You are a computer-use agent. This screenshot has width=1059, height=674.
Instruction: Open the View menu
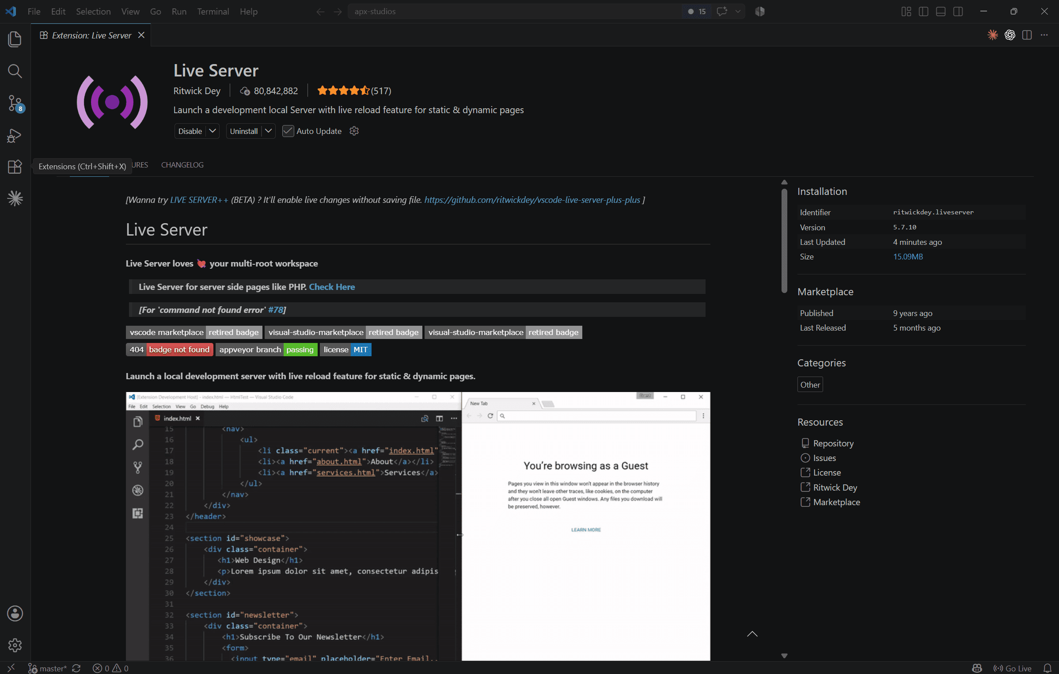click(130, 11)
